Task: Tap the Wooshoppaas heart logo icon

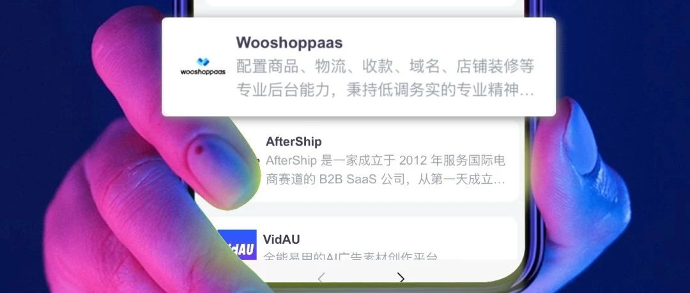Action: coord(203,62)
